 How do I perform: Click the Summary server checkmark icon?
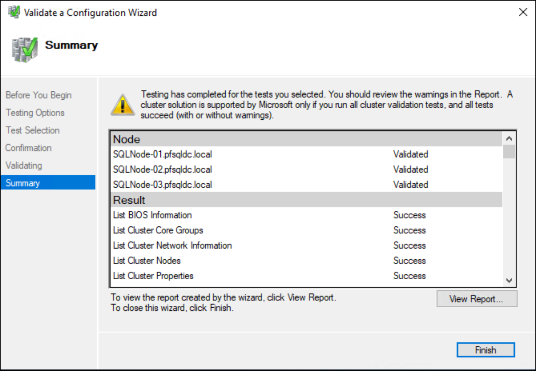click(25, 50)
